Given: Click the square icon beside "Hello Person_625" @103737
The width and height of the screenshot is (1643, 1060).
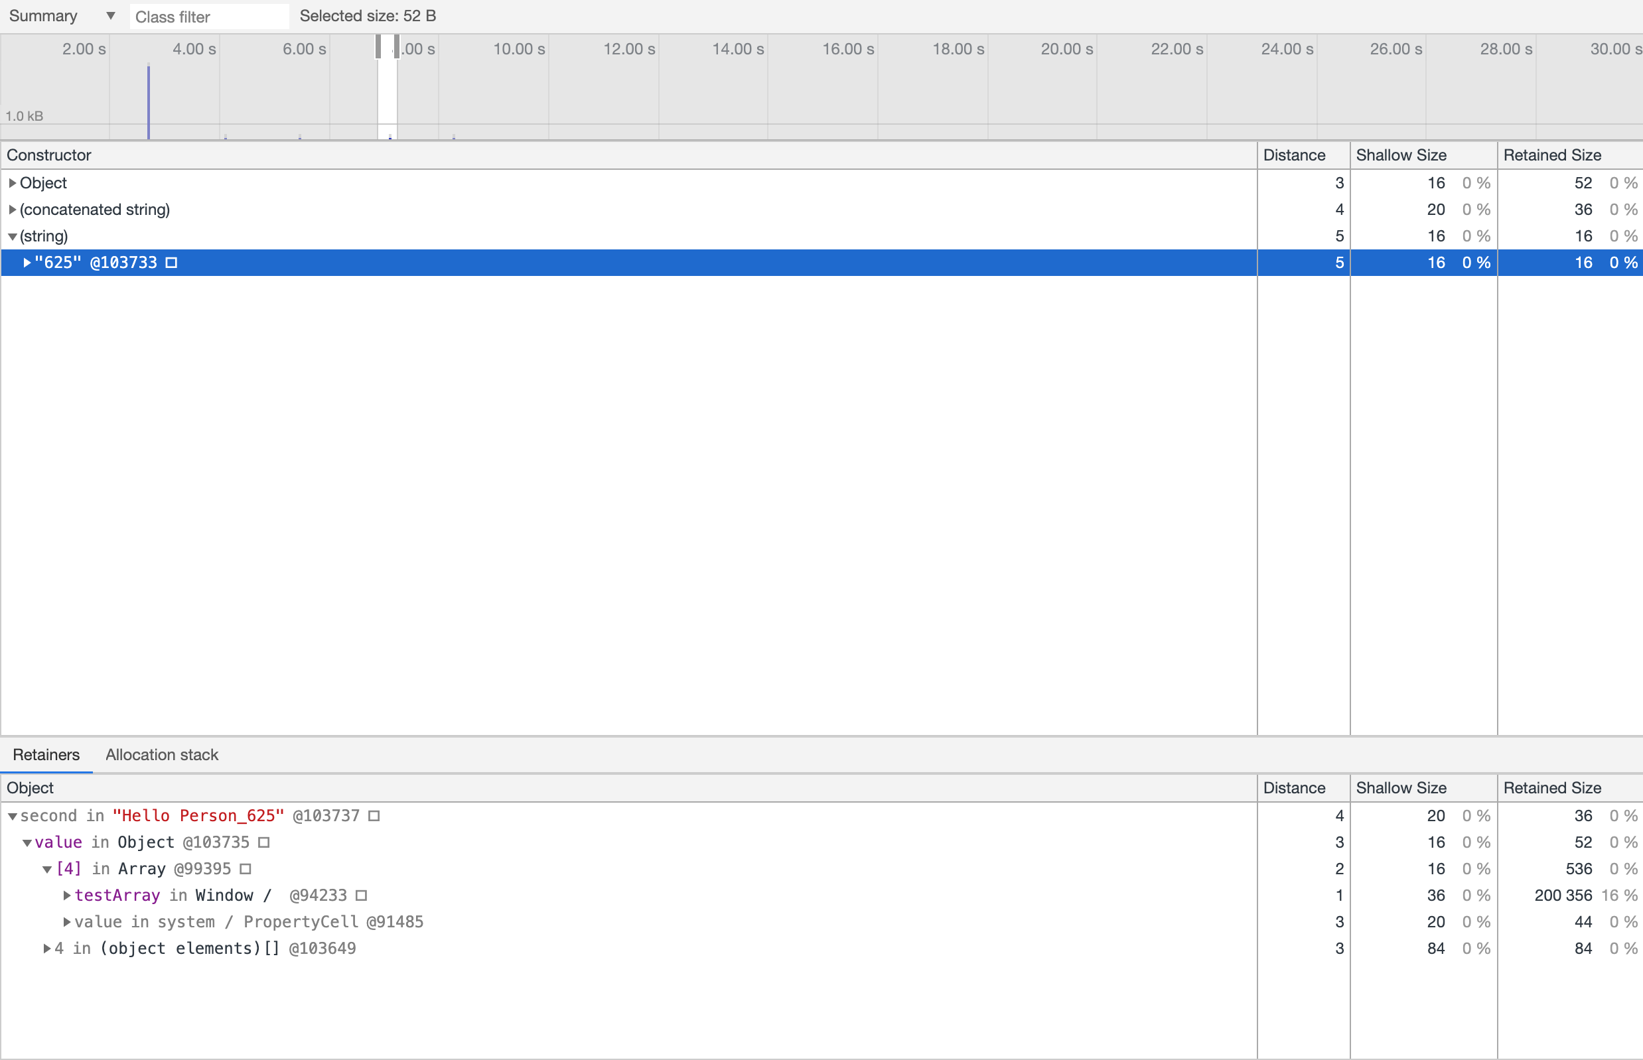Looking at the screenshot, I should coord(374,816).
